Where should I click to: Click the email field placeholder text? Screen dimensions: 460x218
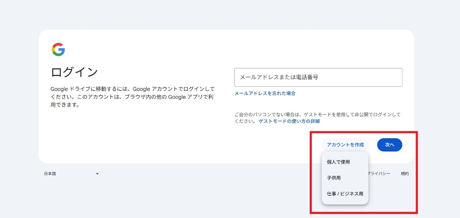click(279, 77)
